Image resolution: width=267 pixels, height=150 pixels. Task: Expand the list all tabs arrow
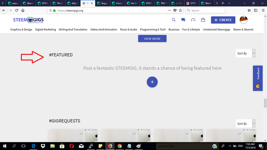click(229, 3)
